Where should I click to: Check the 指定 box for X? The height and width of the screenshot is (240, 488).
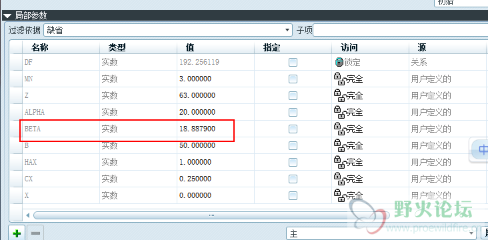pyautogui.click(x=293, y=195)
